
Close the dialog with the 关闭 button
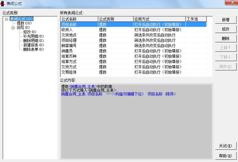(225, 146)
